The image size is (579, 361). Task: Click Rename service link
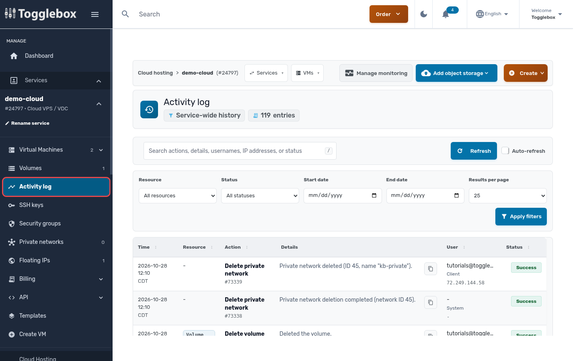tap(30, 123)
